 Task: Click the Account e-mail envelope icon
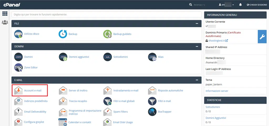tap(18, 90)
